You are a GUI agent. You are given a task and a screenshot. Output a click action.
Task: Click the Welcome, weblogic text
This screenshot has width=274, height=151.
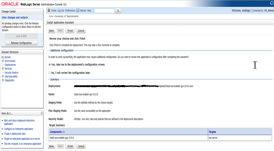241,10
